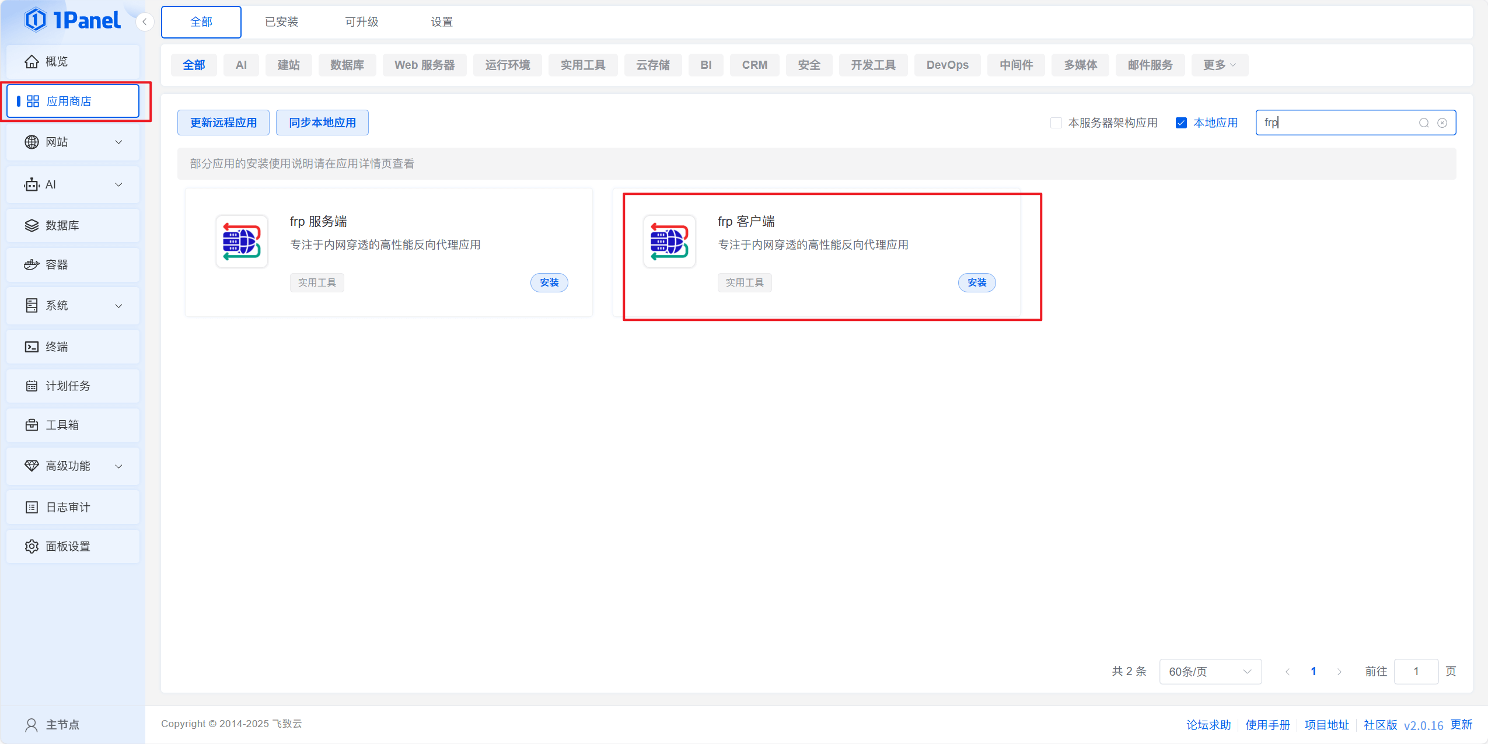1488x744 pixels.
Task: Open the 60条/页 page size dropdown
Action: 1210,671
